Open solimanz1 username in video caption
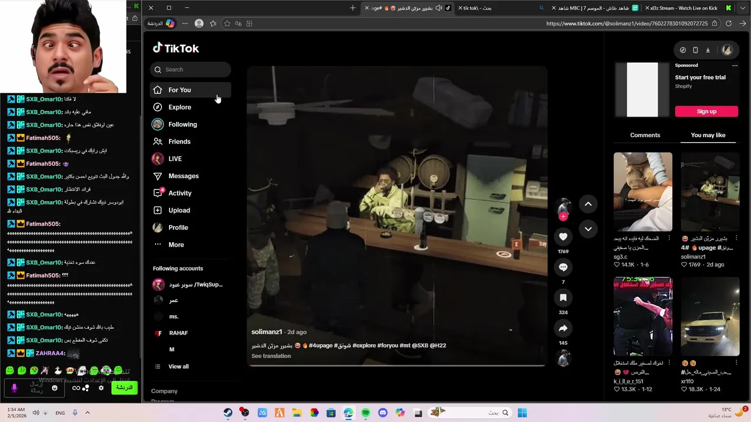 267,332
